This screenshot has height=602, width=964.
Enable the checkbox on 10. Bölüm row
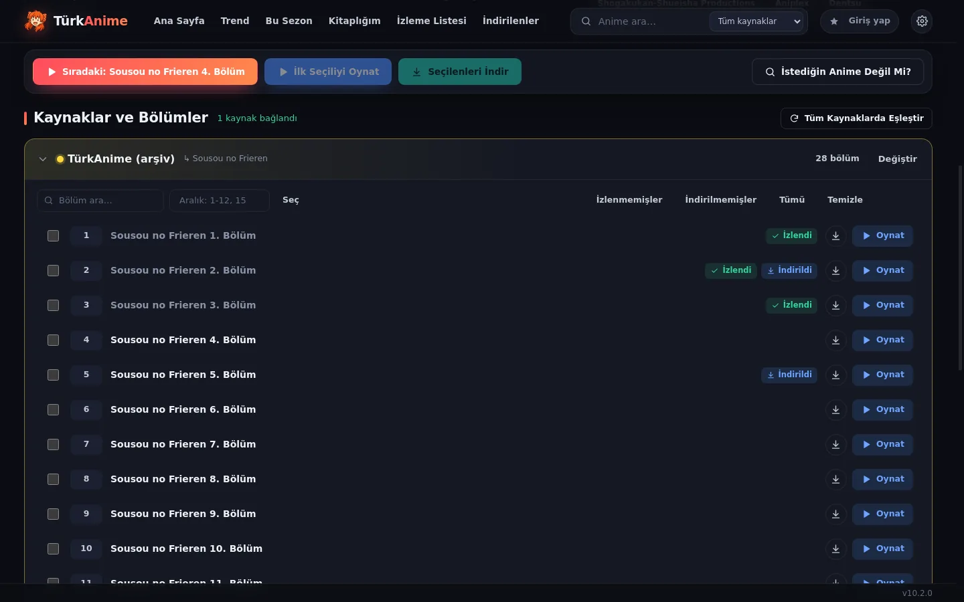point(54,548)
